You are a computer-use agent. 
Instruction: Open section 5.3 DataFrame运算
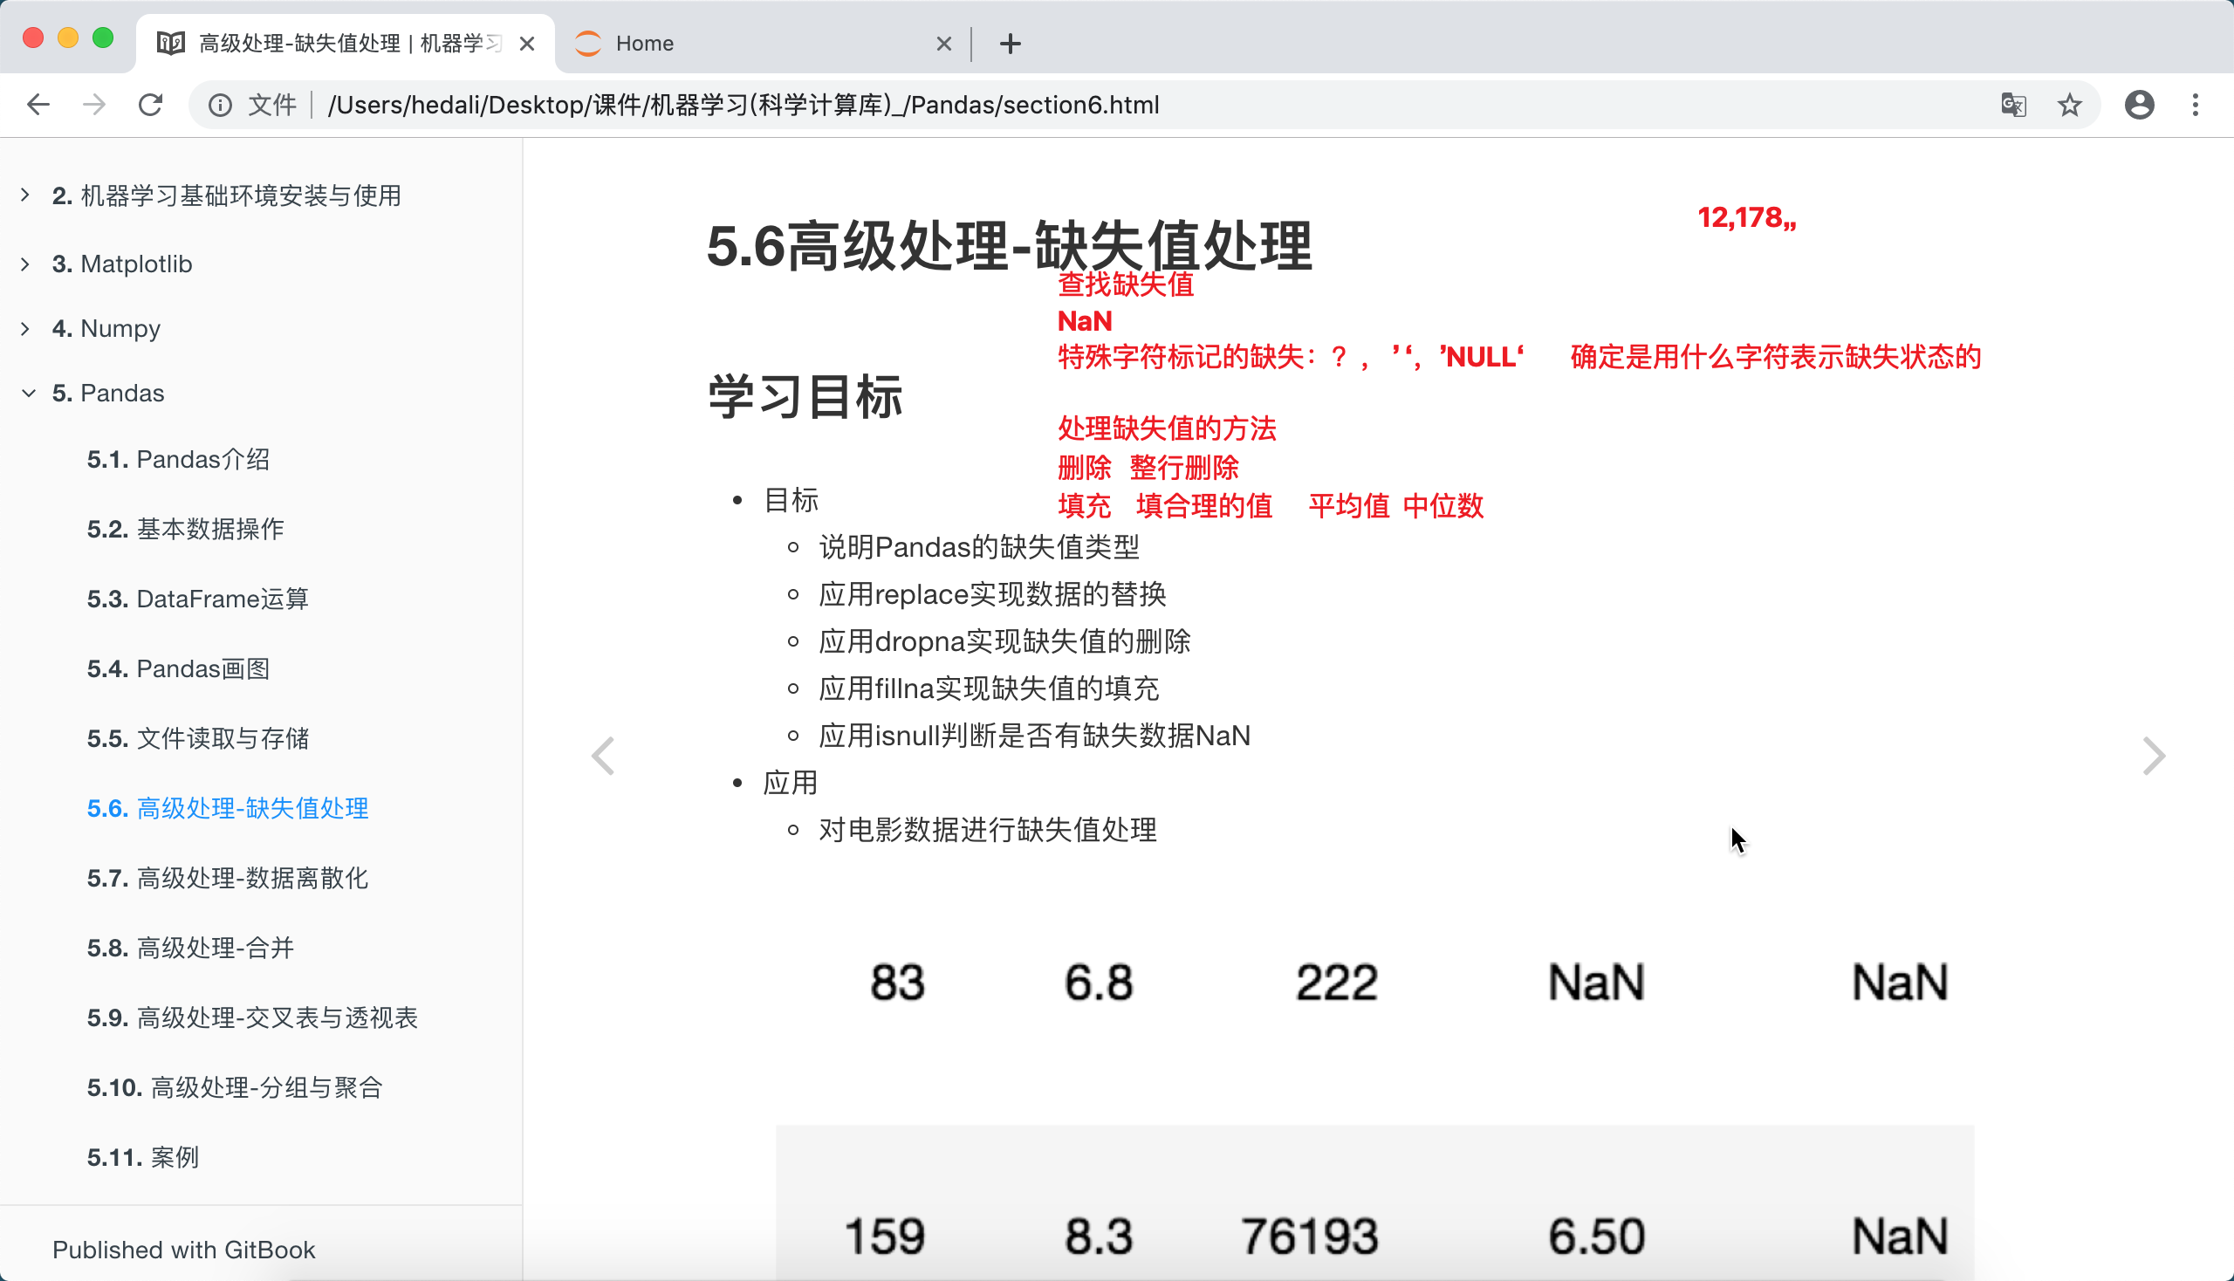coord(197,599)
